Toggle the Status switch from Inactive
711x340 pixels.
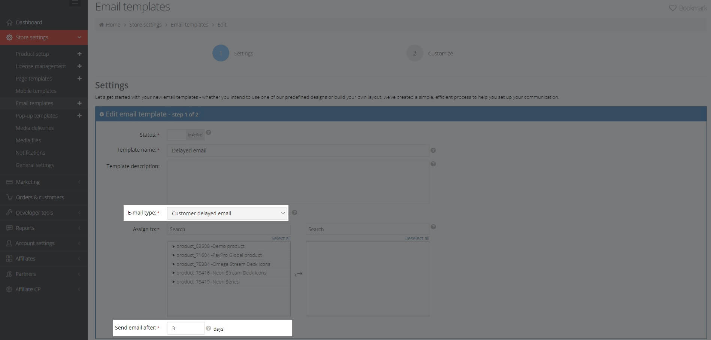pyautogui.click(x=176, y=134)
